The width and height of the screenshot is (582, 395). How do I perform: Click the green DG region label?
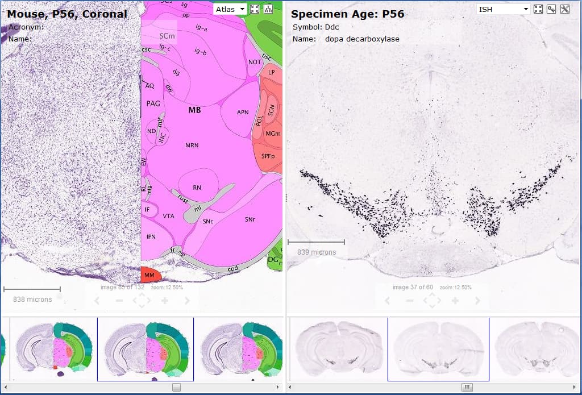pos(273,260)
